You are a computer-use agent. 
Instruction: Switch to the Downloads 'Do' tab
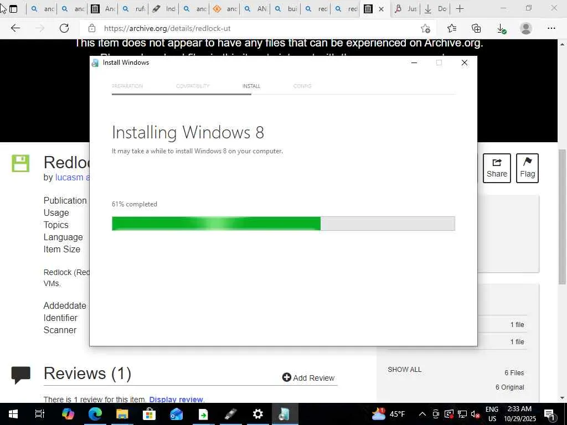click(x=435, y=9)
